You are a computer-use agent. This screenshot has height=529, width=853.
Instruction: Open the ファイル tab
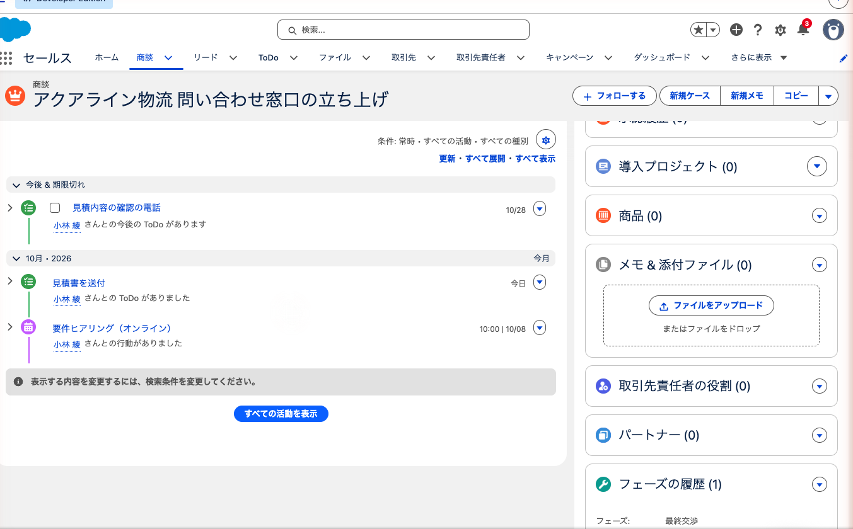coord(335,57)
